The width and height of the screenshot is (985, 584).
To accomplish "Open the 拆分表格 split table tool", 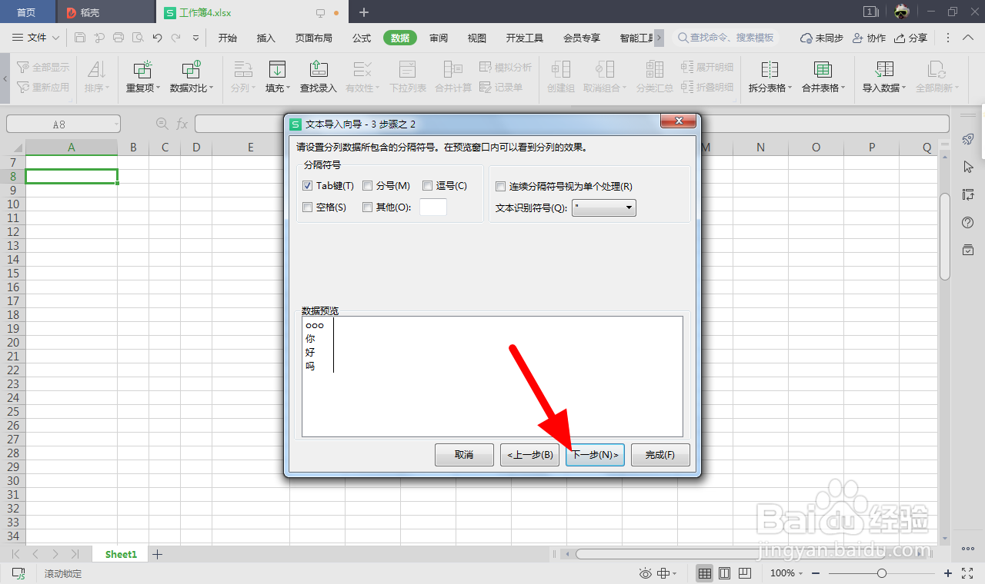I will click(x=769, y=77).
